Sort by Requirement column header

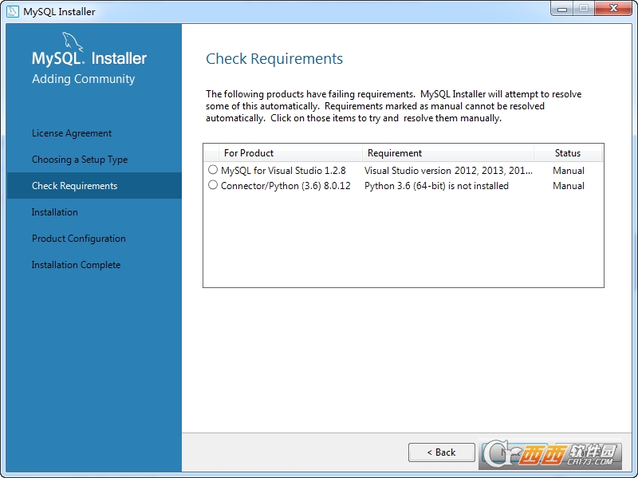pos(448,153)
